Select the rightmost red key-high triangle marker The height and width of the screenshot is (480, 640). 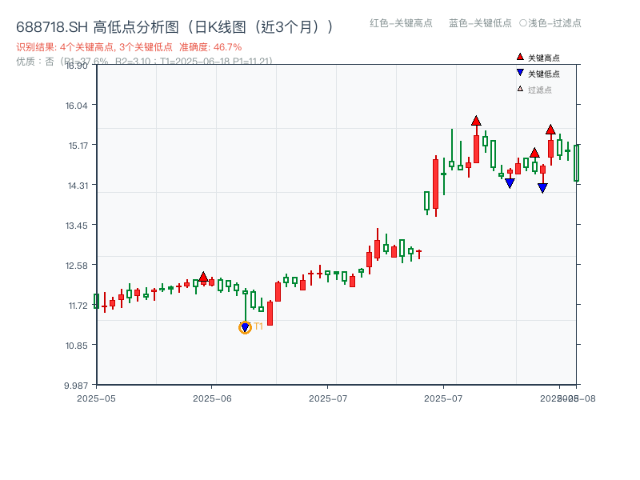click(550, 128)
